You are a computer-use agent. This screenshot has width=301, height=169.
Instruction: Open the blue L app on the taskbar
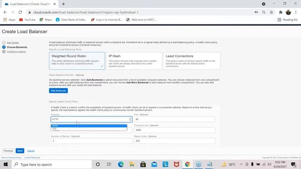point(165,164)
